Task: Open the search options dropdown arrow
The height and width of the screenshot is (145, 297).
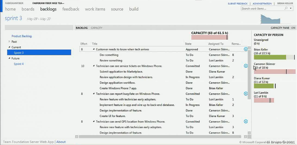Action: 291,9
